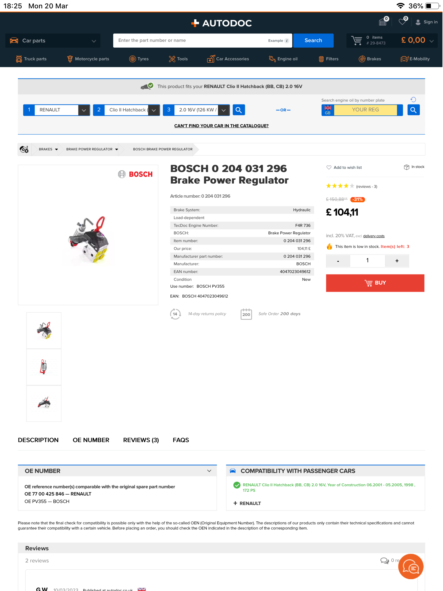Open the shopping cart icon
Image resolution: width=443 pixels, height=591 pixels.
point(356,40)
